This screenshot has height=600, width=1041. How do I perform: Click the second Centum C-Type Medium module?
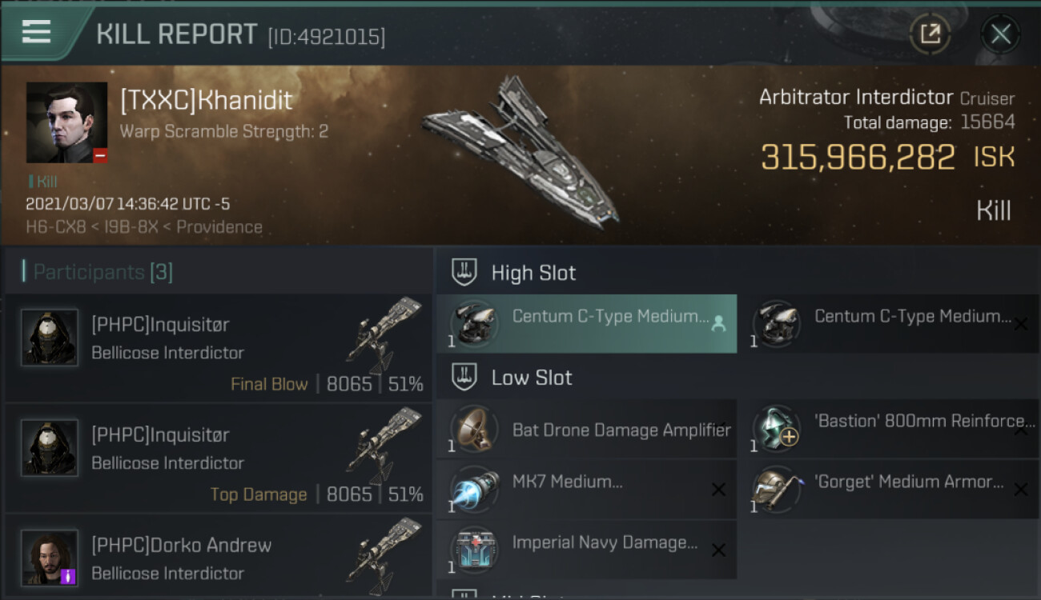[888, 323]
